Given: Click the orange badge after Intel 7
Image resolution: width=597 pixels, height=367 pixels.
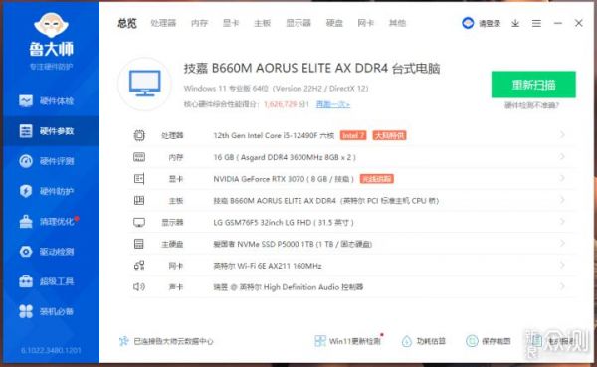Looking at the screenshot, I should click(x=389, y=135).
